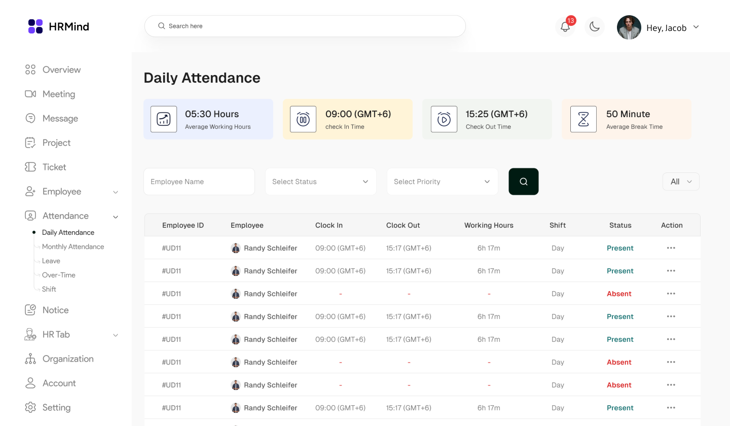Open the Select Status dropdown

pyautogui.click(x=320, y=181)
